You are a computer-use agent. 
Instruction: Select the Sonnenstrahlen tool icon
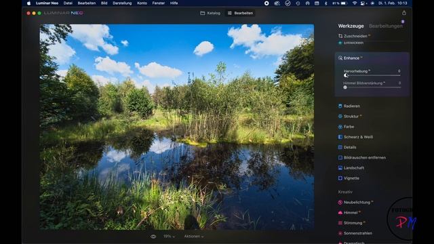(x=340, y=233)
